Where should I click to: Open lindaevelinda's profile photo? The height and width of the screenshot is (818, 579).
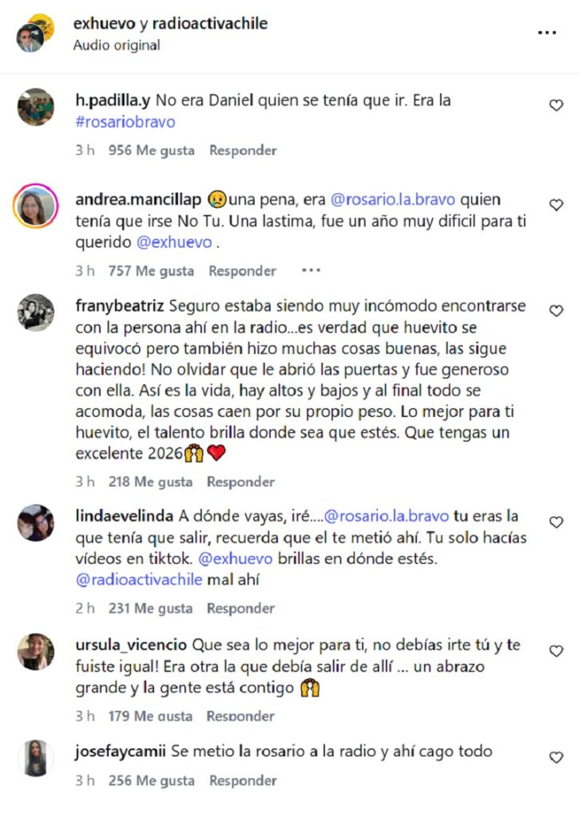(36, 523)
